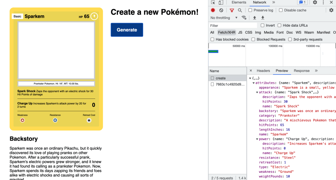Click the export HAR download icon
Screen dimensions: 336x180
point(263,18)
